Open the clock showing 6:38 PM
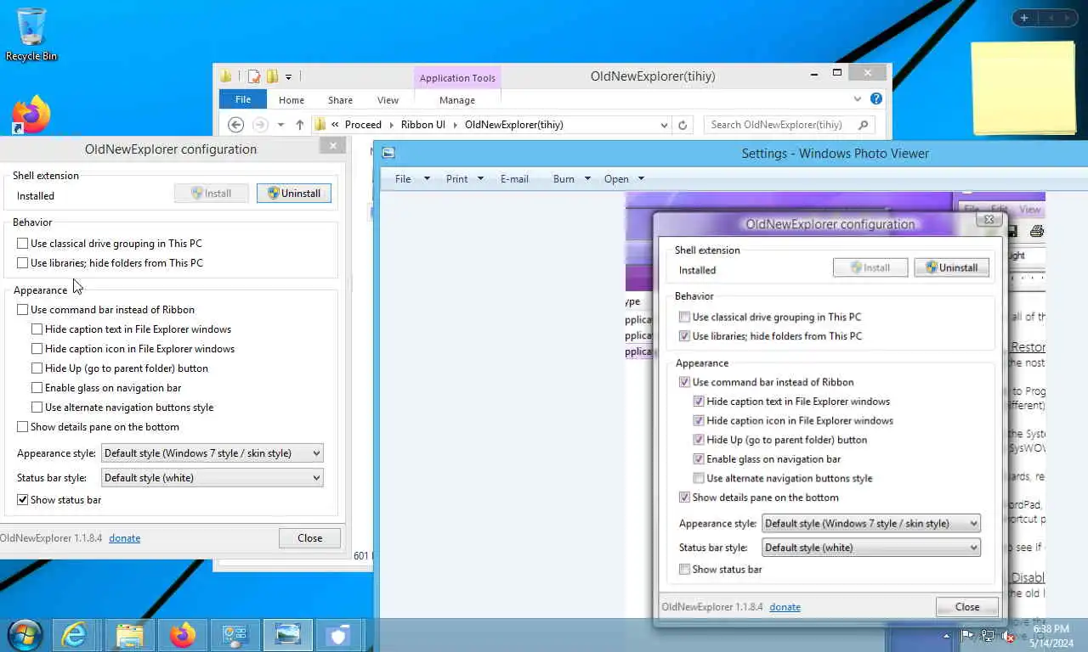 [x=1051, y=635]
